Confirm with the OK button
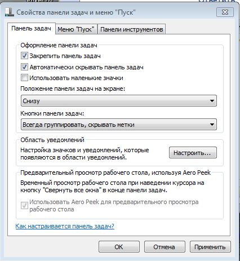240x261 pixels. click(119, 247)
